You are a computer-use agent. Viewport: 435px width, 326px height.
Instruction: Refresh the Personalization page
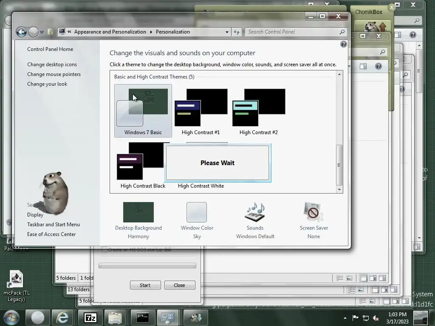pos(237,32)
